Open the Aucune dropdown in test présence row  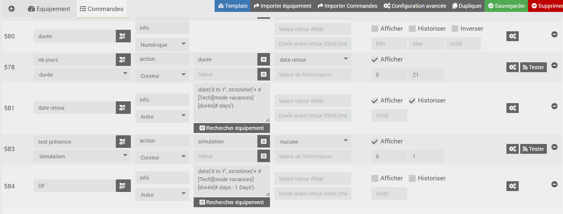point(313,142)
